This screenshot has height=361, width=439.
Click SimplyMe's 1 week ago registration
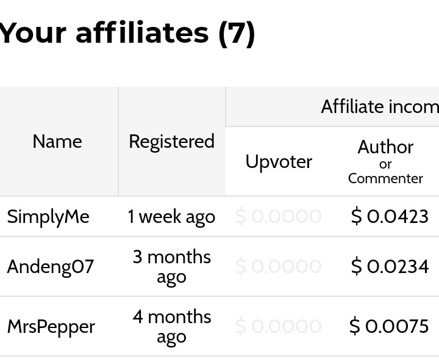coord(171,217)
